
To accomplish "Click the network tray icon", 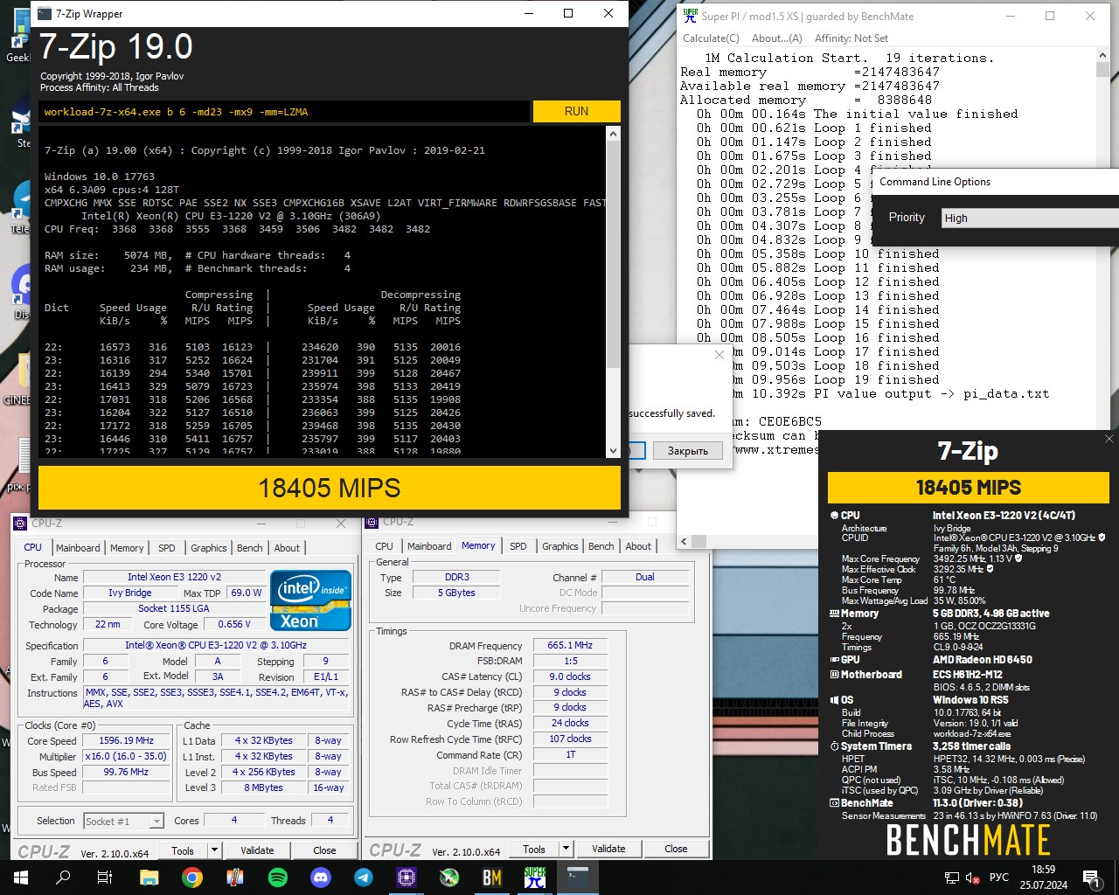I will (x=952, y=878).
